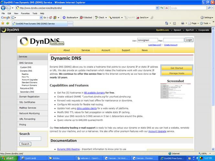
Task: Select Custom DNS in the sidebar
Action: [x=26, y=67]
